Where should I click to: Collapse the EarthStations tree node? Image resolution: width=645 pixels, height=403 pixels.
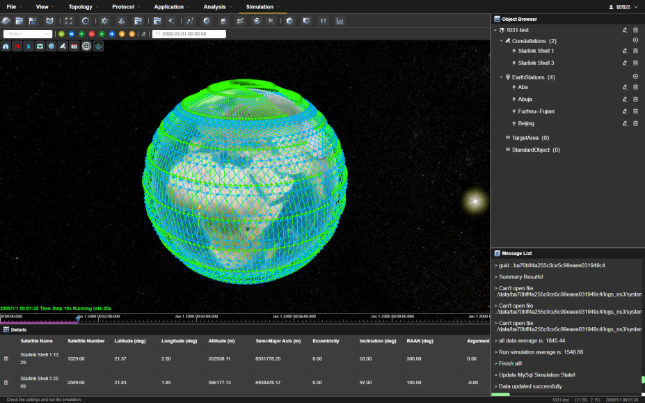click(501, 77)
